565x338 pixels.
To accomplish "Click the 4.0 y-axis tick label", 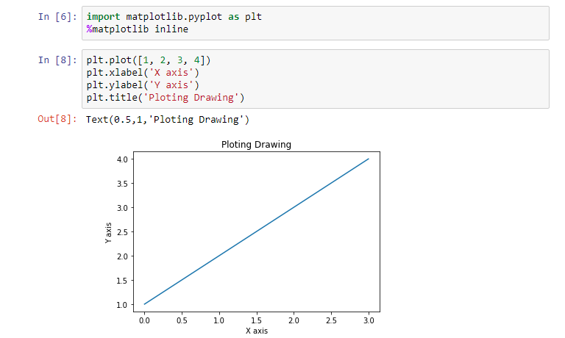I will click(x=123, y=159).
